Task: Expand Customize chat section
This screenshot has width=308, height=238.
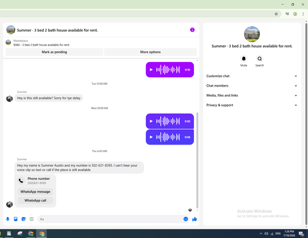Action: (252, 76)
